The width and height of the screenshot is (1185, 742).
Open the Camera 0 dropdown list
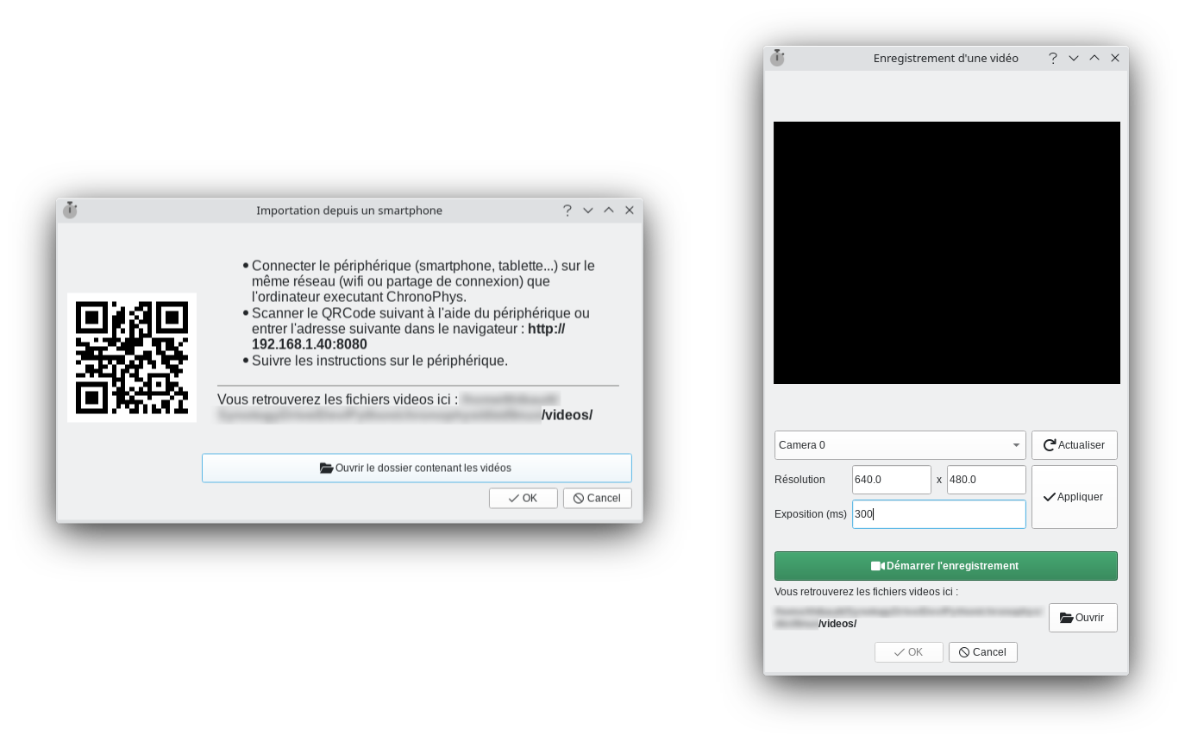(900, 445)
